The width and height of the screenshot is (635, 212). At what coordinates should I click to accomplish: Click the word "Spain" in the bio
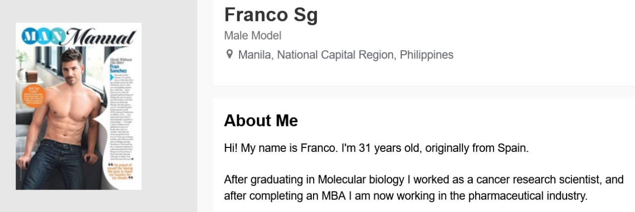click(x=514, y=148)
